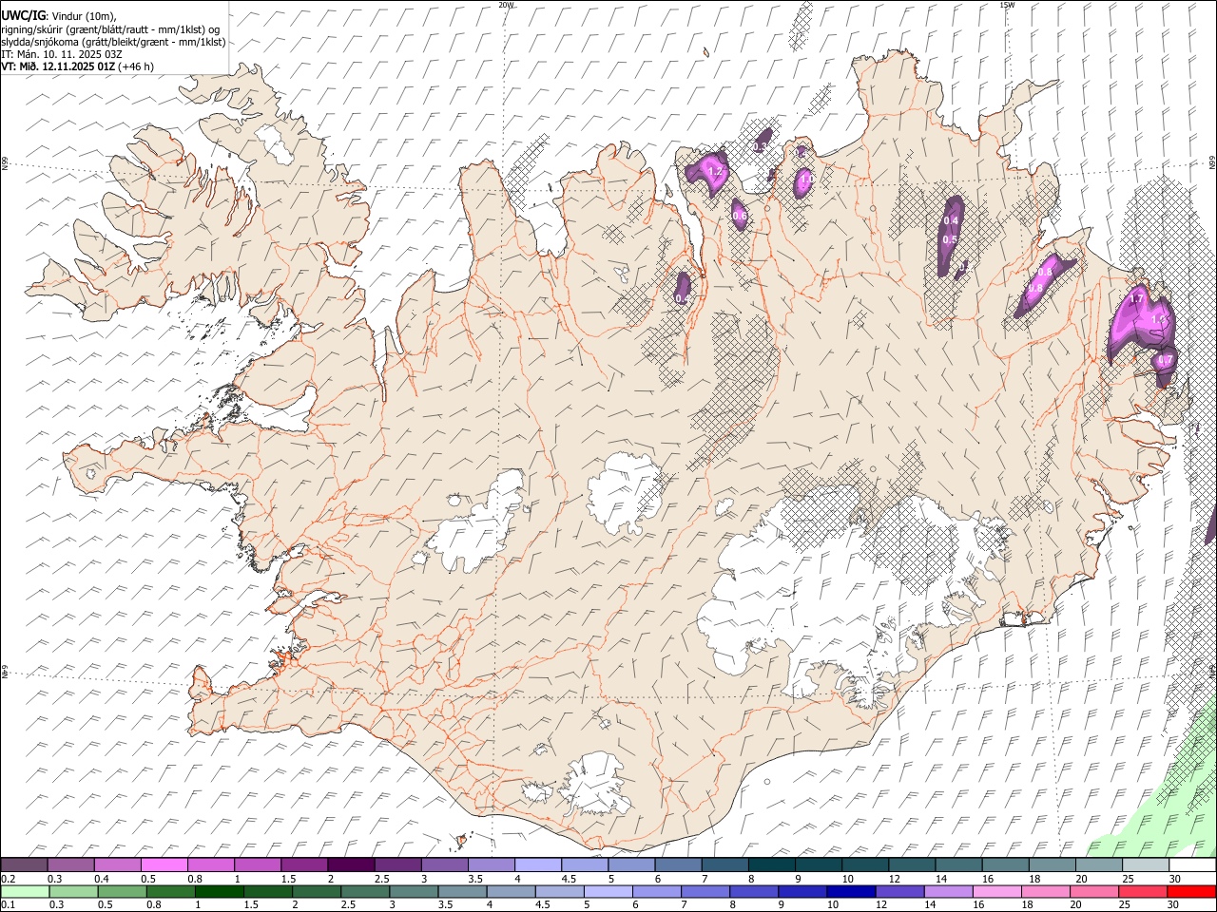The width and height of the screenshot is (1217, 912).
Task: Pick the pale green 0.1 swatch in lower legend
Action: tap(26, 891)
